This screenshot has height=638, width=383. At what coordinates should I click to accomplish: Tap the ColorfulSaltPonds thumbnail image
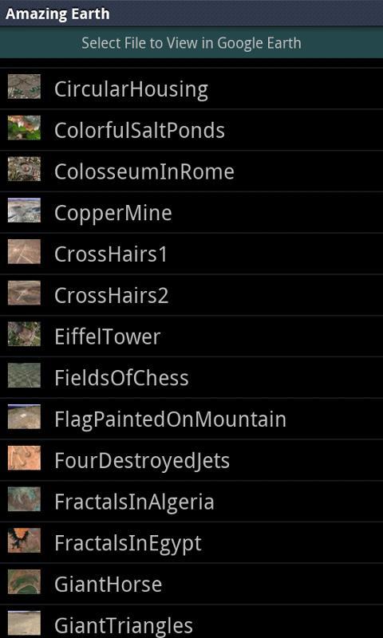click(24, 128)
